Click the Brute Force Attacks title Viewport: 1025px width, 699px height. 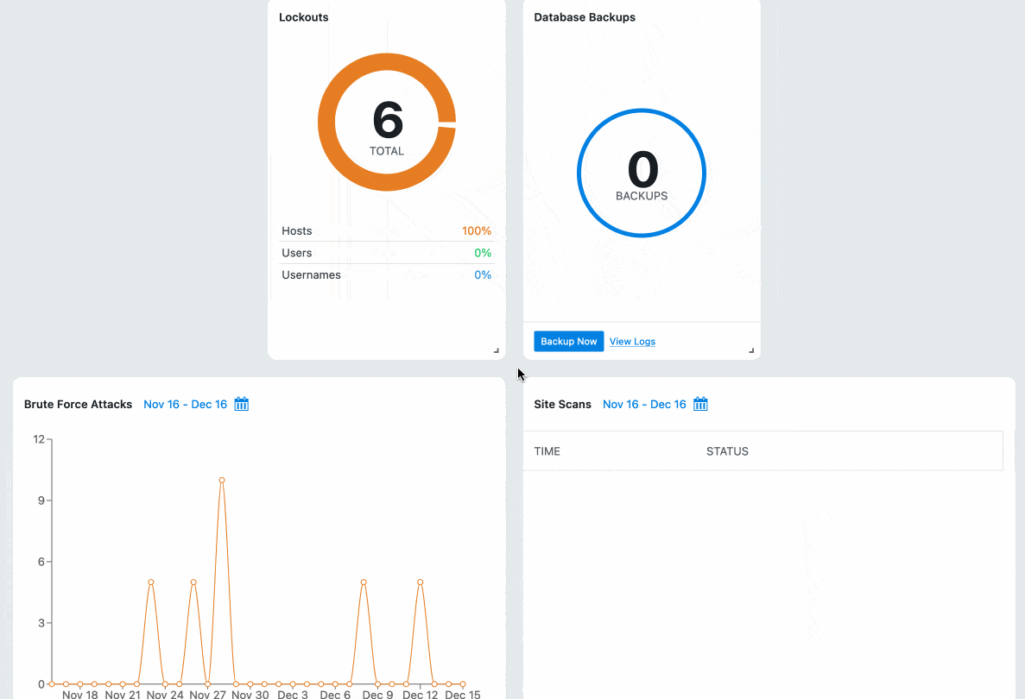[x=78, y=405]
